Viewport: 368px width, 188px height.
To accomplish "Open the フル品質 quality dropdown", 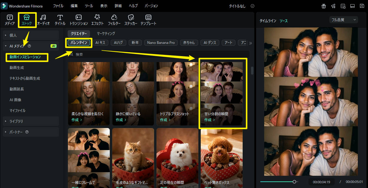I will (x=343, y=19).
